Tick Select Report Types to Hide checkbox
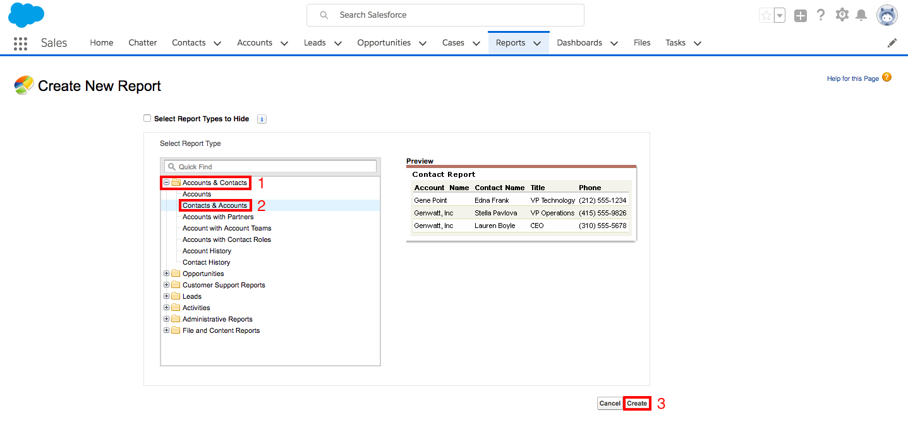Screen dimensions: 908x434 [x=147, y=118]
